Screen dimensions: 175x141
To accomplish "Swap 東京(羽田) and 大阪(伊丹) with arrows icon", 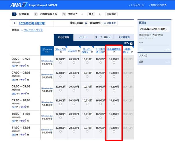I will point(86,23).
